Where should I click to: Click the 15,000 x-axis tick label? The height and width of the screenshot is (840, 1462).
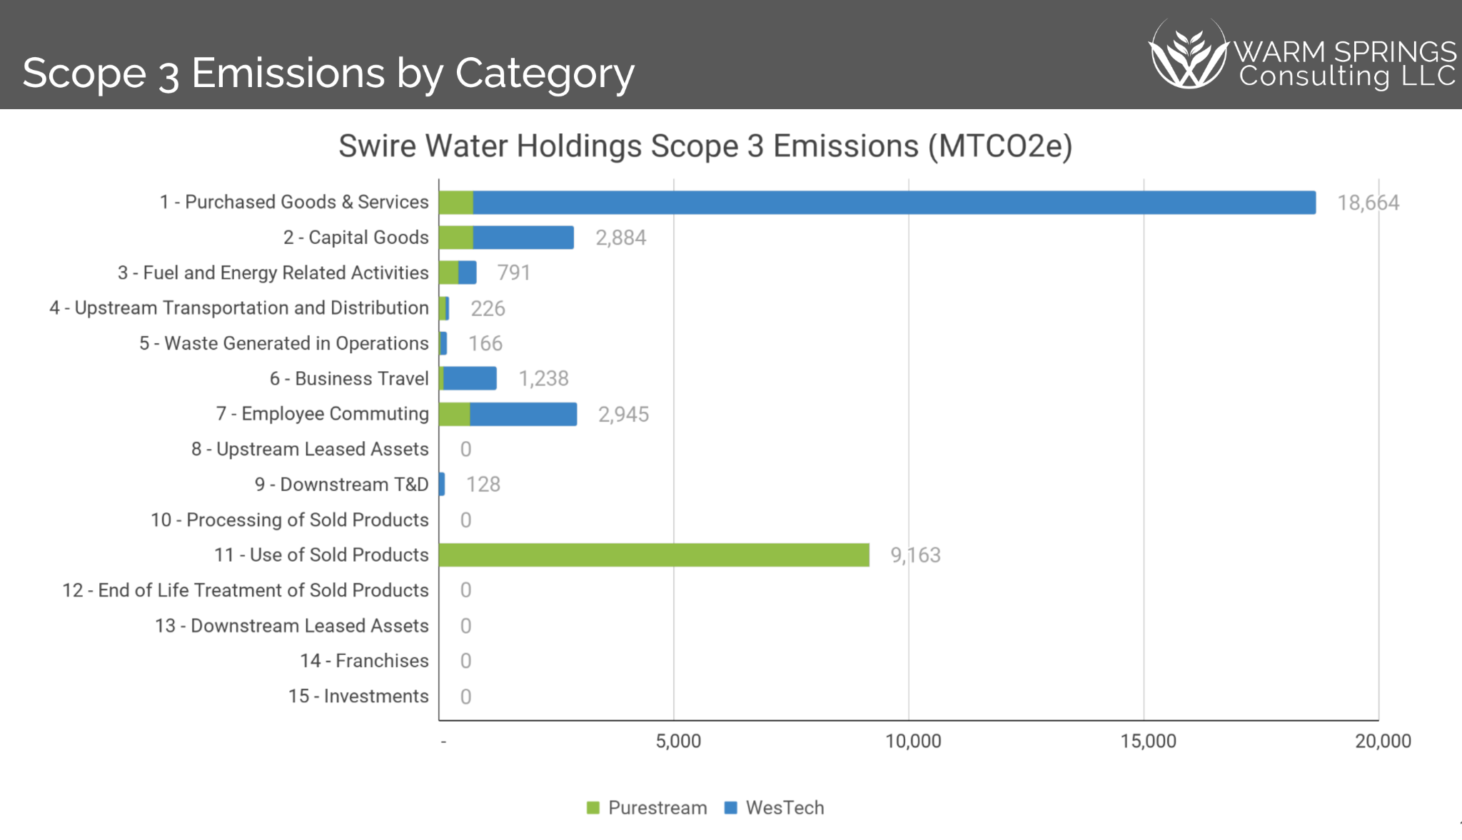(1148, 742)
